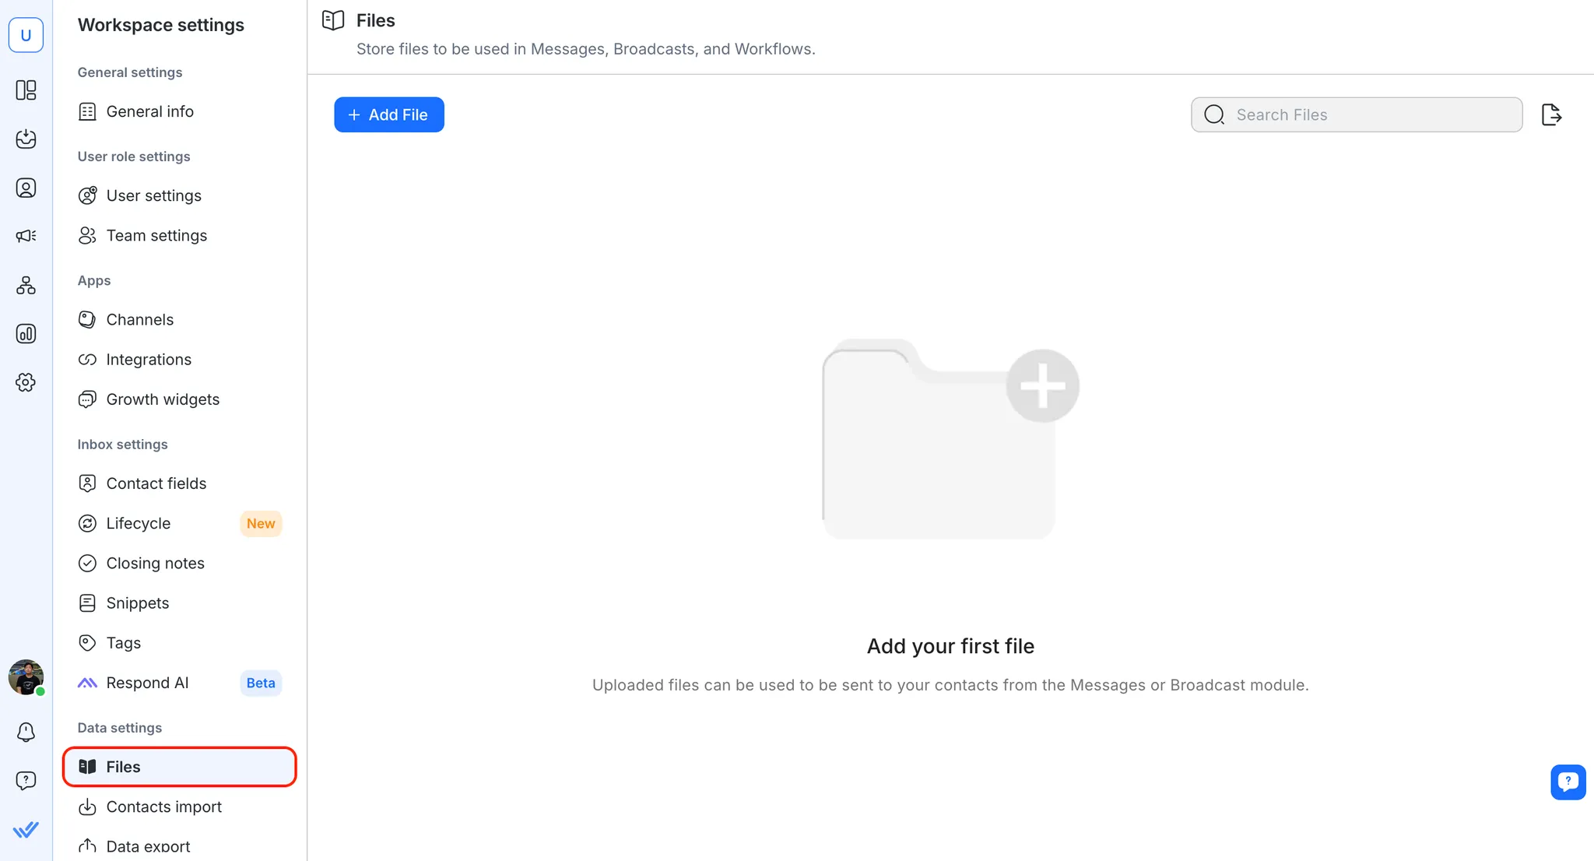Open the Inbox icon in left rail
Image resolution: width=1594 pixels, height=861 pixels.
pyautogui.click(x=26, y=139)
